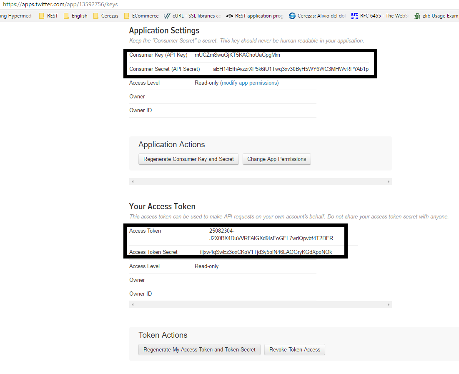Open the REST bookmarks folder
The height and width of the screenshot is (374, 459).
coord(48,16)
